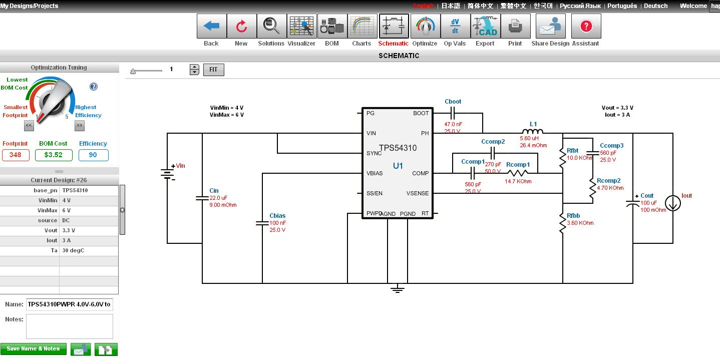Open the Optimize dial icon
This screenshot has height=358, width=720.
425,26
